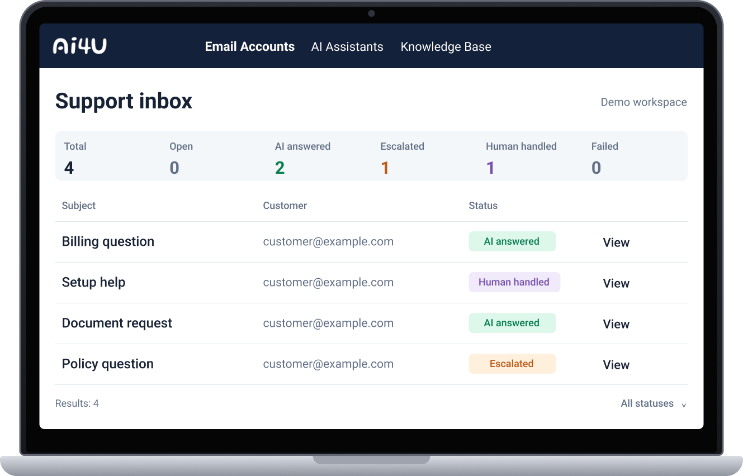The image size is (743, 476).
Task: View the Billing question email
Action: [x=616, y=242]
